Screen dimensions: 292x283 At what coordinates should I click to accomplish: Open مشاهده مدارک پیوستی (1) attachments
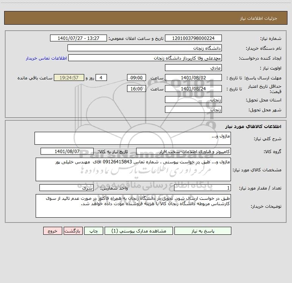click(139, 231)
